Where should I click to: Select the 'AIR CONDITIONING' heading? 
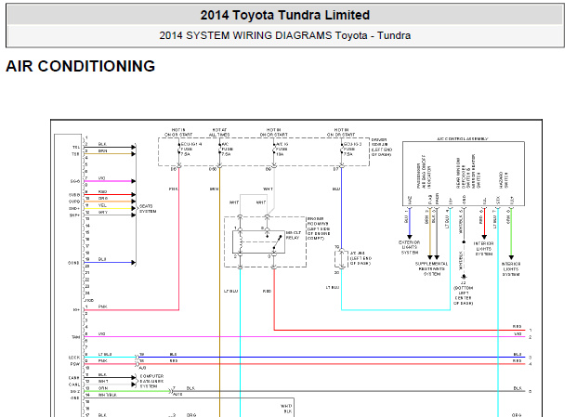pyautogui.click(x=81, y=66)
